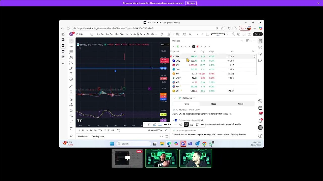Select the D daily timeframe

click(x=138, y=34)
